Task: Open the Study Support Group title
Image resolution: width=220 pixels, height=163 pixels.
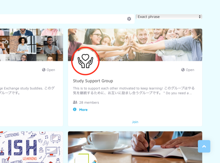Action: pyautogui.click(x=93, y=81)
